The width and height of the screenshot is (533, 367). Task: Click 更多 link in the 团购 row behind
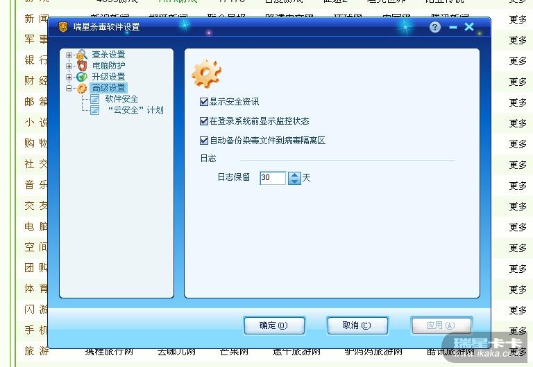pyautogui.click(x=518, y=269)
